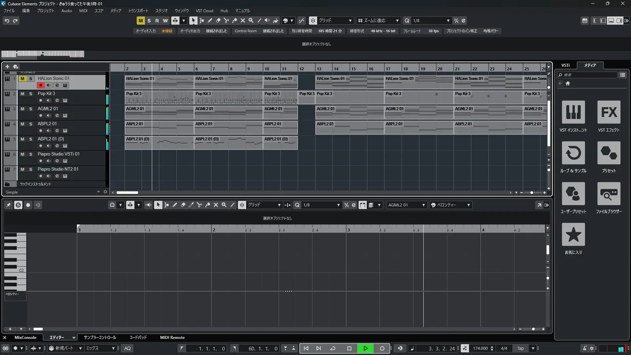Open VST Effects FX media tile
The height and width of the screenshot is (355, 631).
tap(609, 112)
